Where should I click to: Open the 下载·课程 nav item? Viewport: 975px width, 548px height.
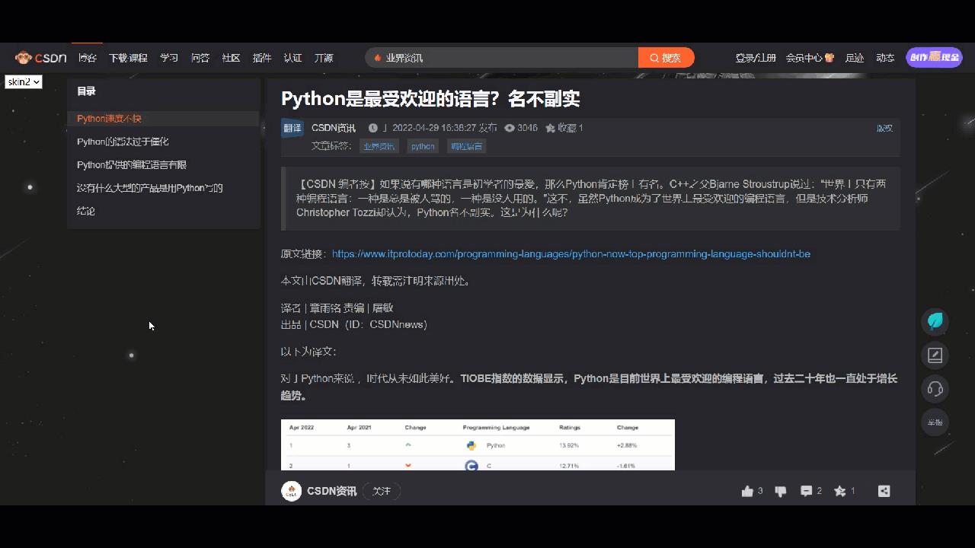pyautogui.click(x=128, y=58)
